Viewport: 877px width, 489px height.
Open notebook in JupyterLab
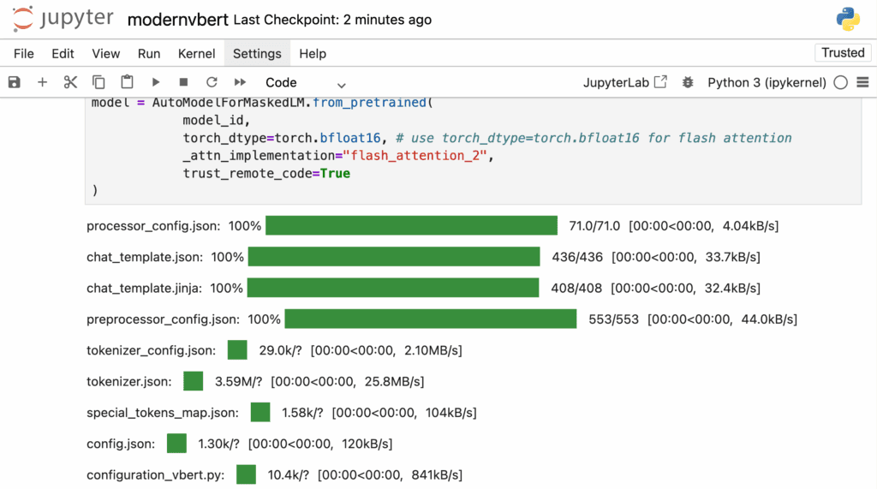pos(624,83)
